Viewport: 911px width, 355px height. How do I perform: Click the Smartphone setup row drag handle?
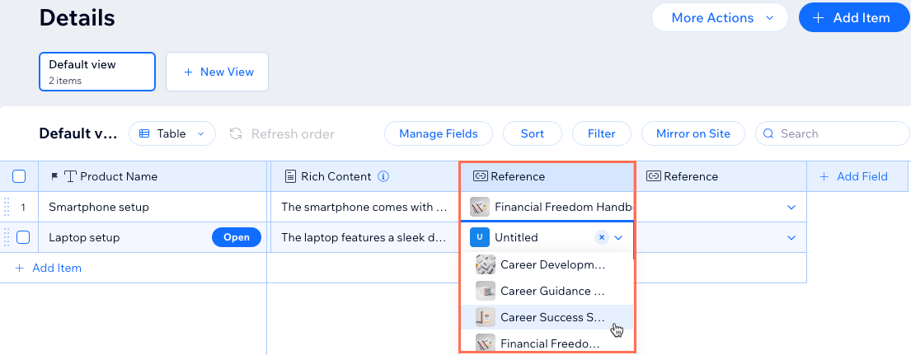[7, 207]
